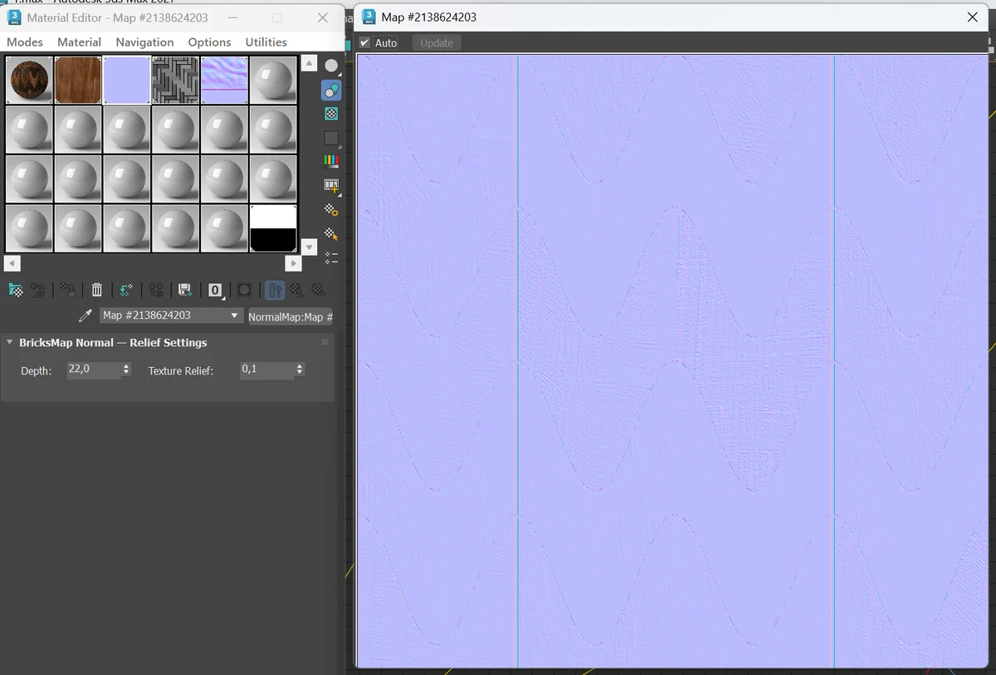The height and width of the screenshot is (675, 996).
Task: Minimize the Material Editor window
Action: (x=232, y=17)
